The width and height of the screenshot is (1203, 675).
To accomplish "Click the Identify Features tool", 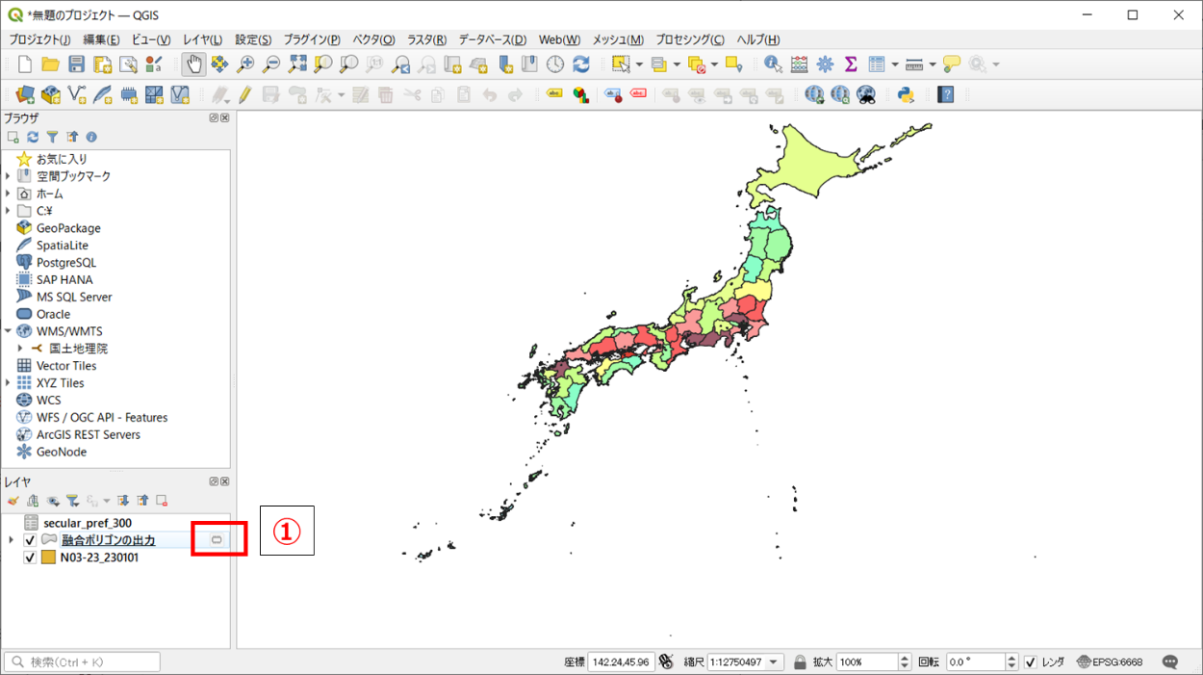I will tap(773, 65).
